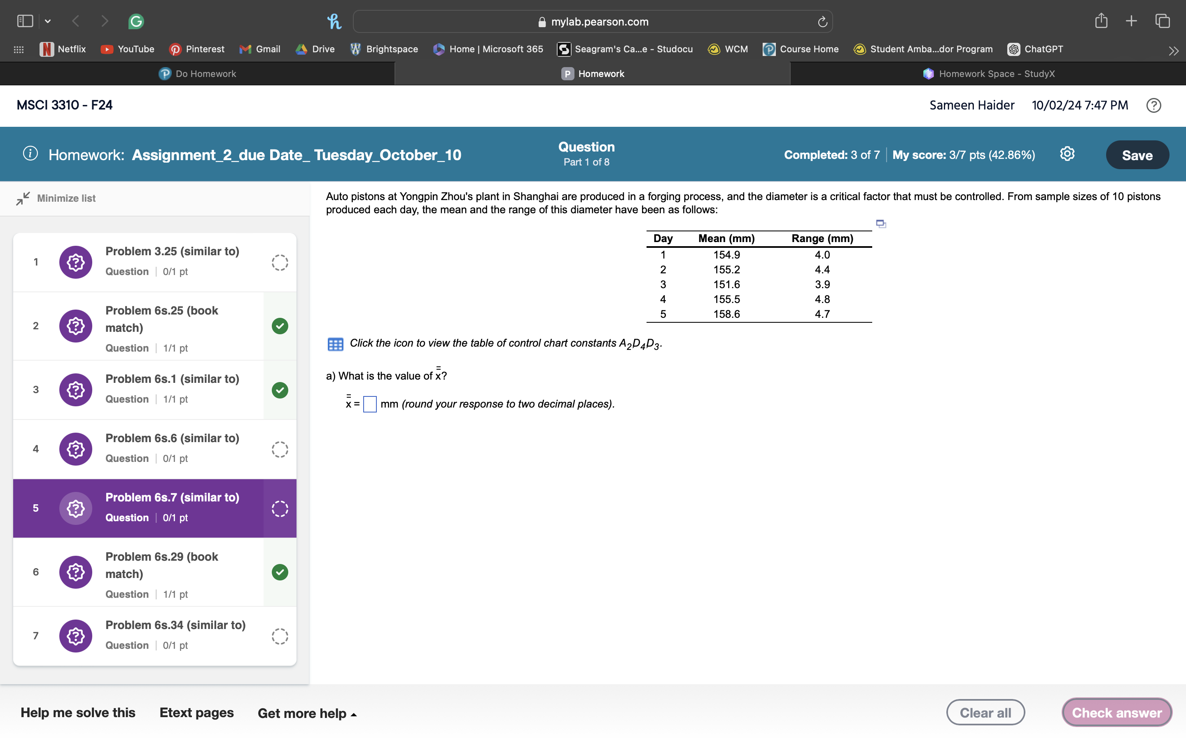Click the Range (mm) column header
Image resolution: width=1186 pixels, height=741 pixels.
[822, 239]
